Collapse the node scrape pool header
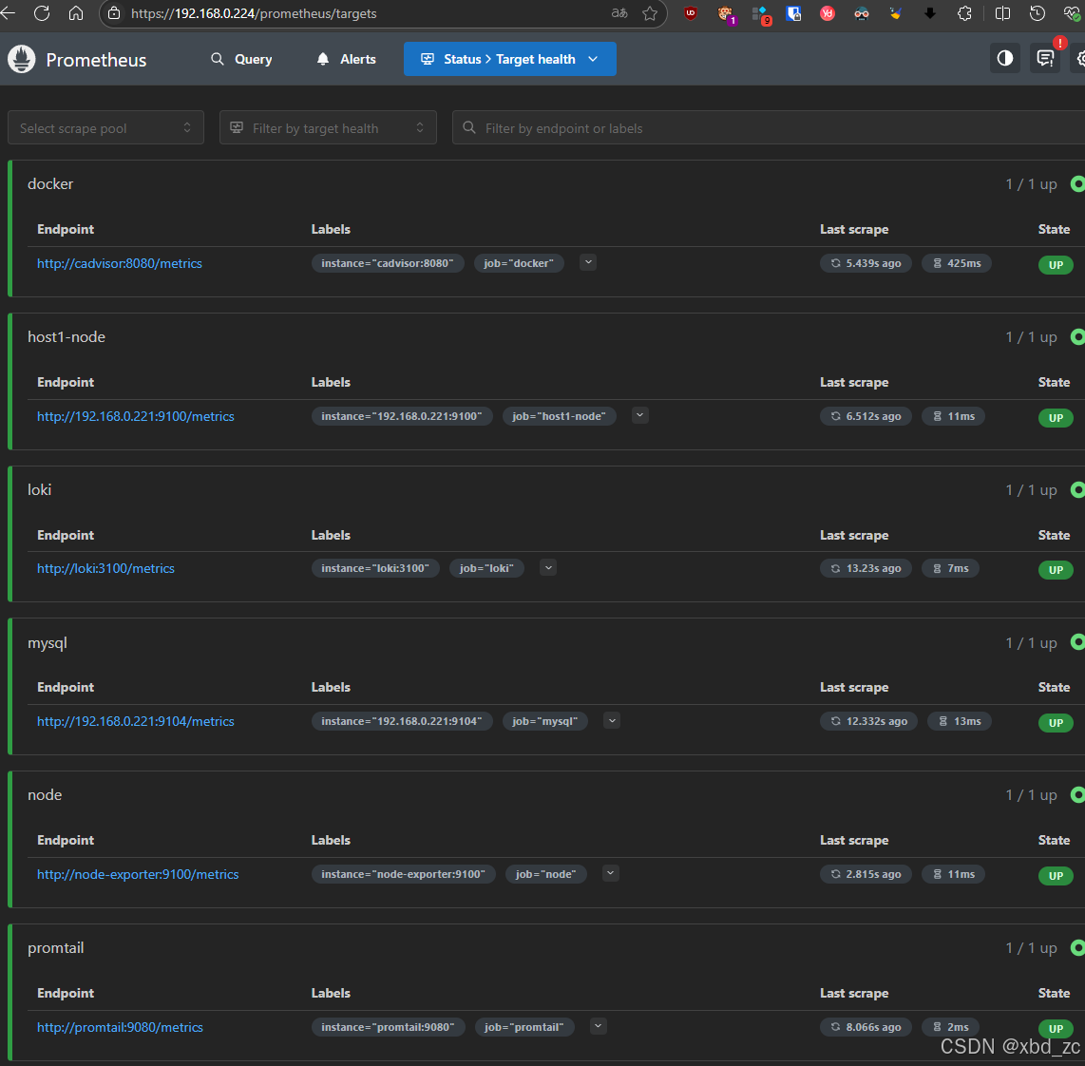This screenshot has height=1066, width=1085. pyautogui.click(x=550, y=795)
